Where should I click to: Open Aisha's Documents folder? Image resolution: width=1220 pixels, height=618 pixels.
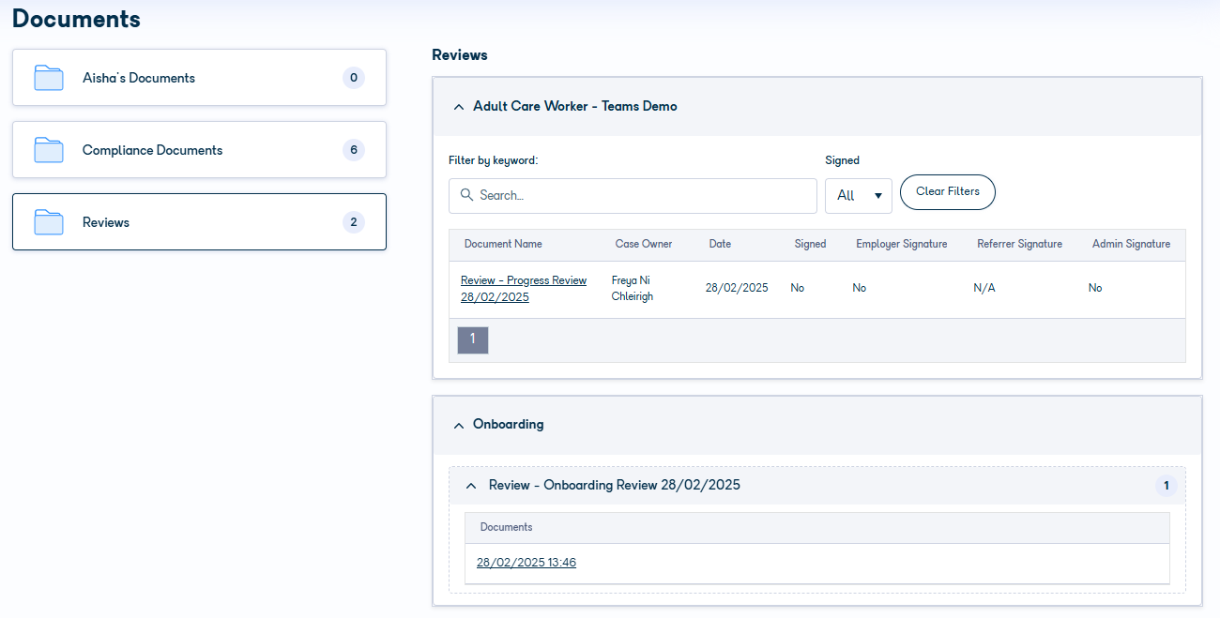[x=199, y=78]
